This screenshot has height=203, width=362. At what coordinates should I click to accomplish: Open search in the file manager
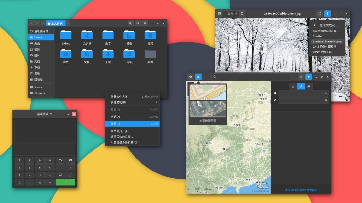pyautogui.click(x=130, y=23)
